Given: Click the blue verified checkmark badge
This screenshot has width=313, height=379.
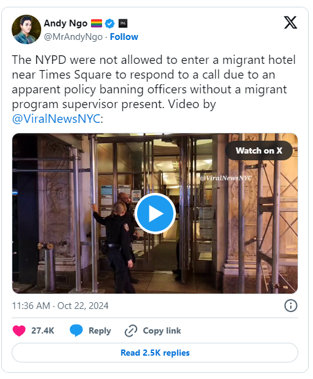Looking at the screenshot, I should (x=110, y=23).
